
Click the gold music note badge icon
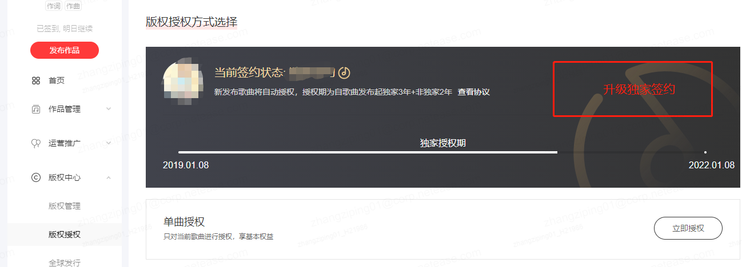(344, 73)
